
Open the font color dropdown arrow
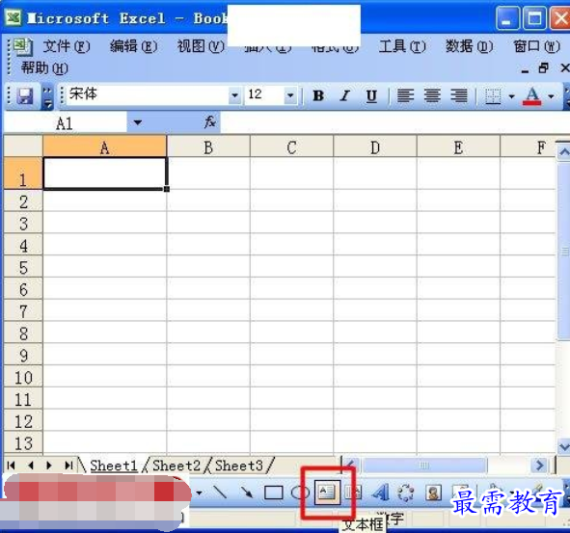[x=551, y=96]
